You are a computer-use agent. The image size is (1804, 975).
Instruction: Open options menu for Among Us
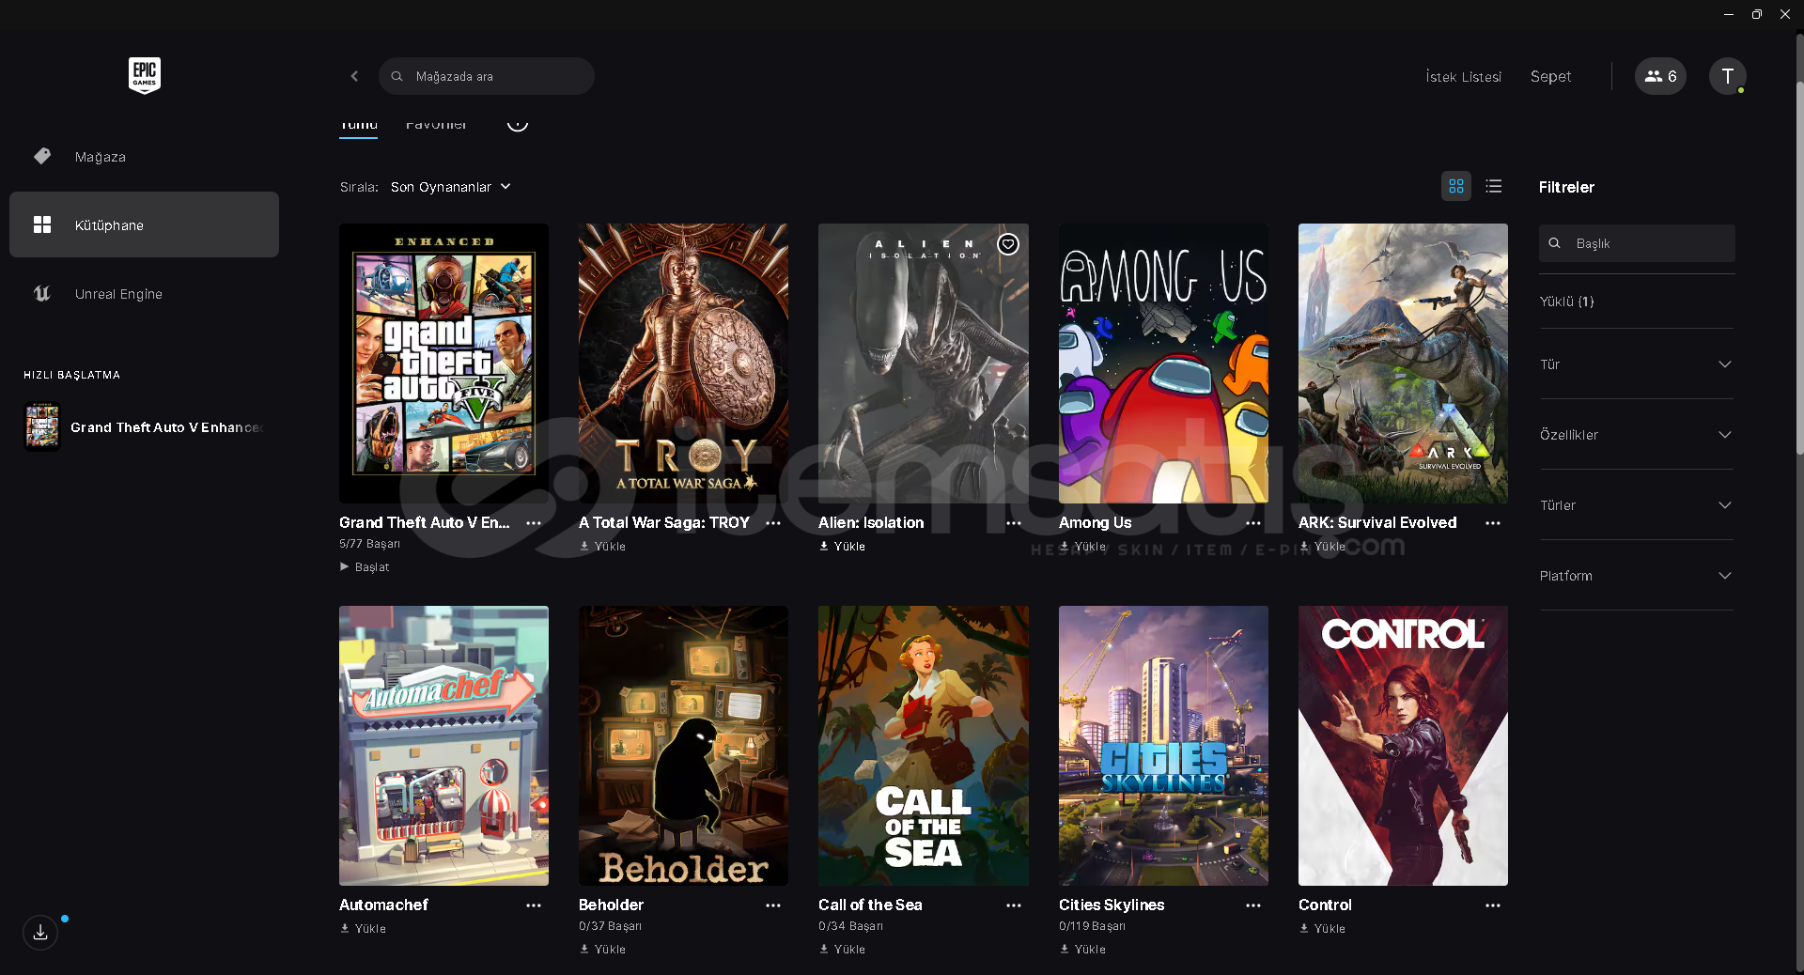1253,523
